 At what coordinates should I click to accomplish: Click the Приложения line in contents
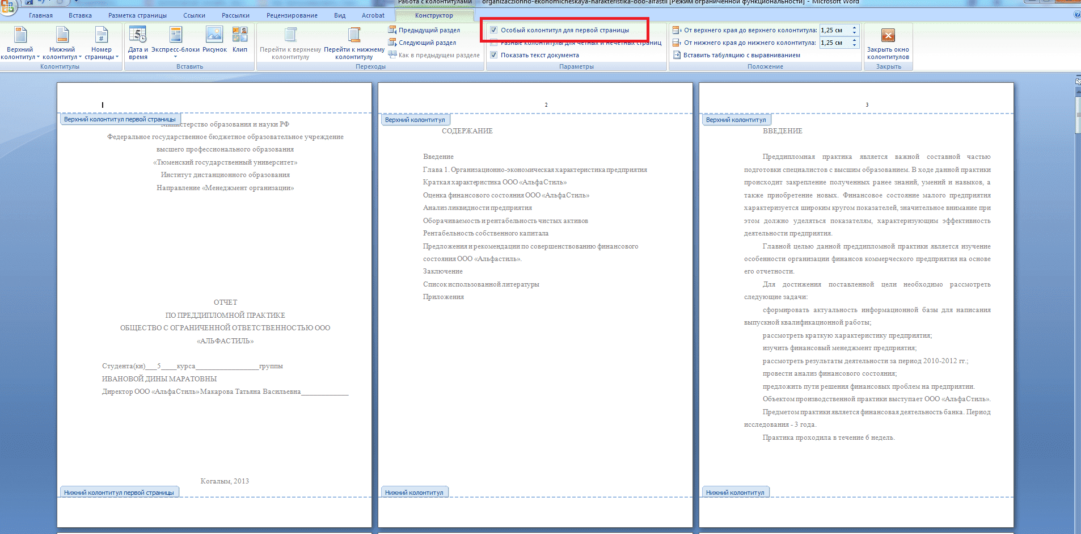(444, 297)
